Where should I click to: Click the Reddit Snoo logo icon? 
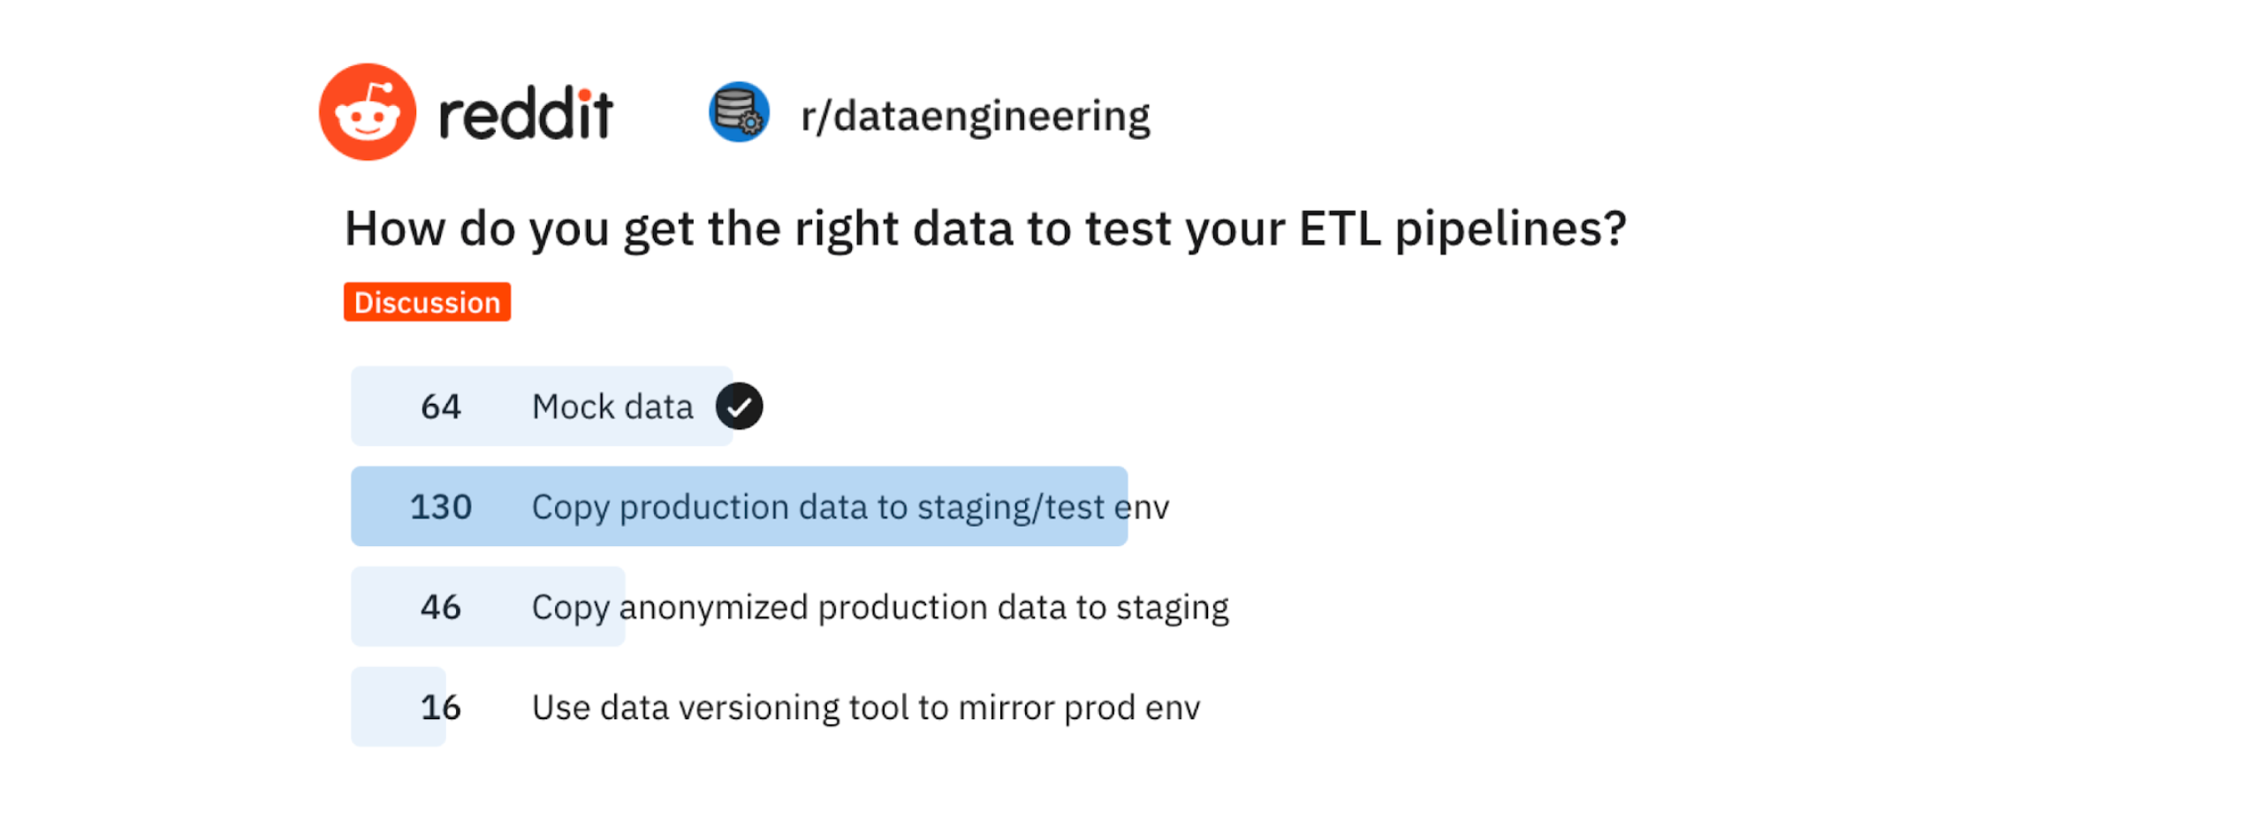pos(366,112)
